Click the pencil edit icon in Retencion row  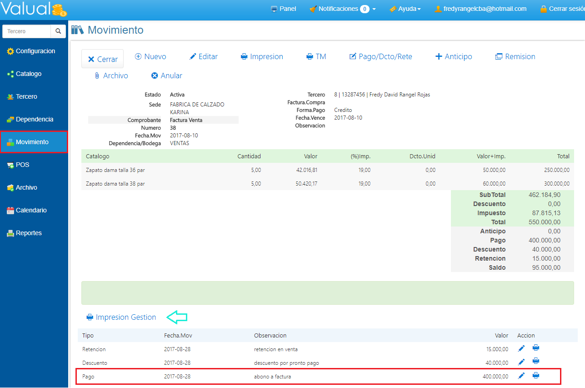click(521, 349)
